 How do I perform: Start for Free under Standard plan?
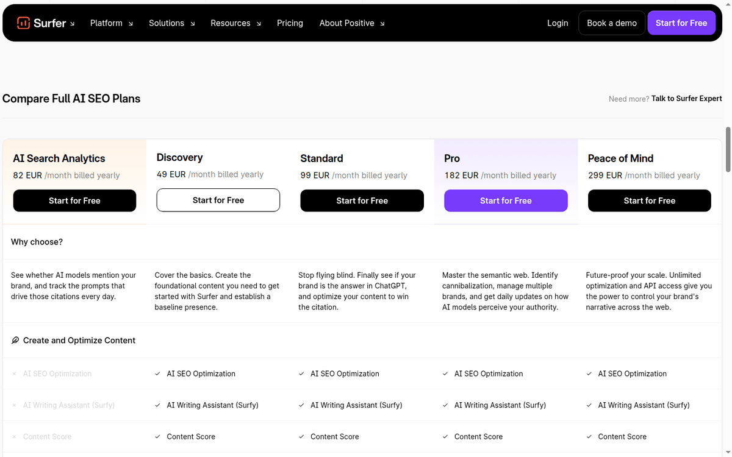coord(362,200)
